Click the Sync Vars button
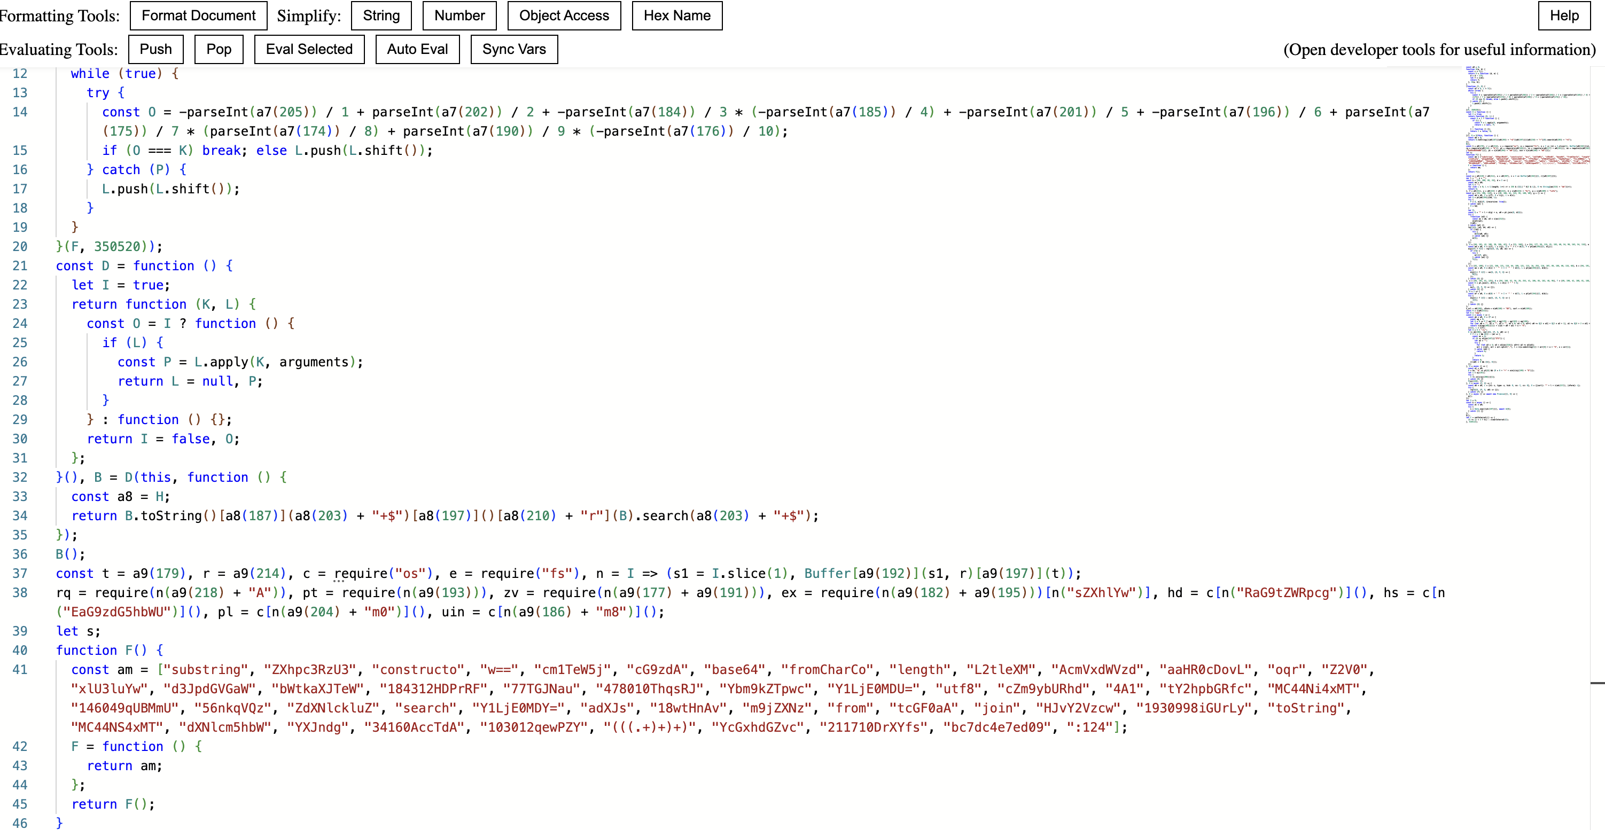The image size is (1605, 830). click(x=513, y=49)
